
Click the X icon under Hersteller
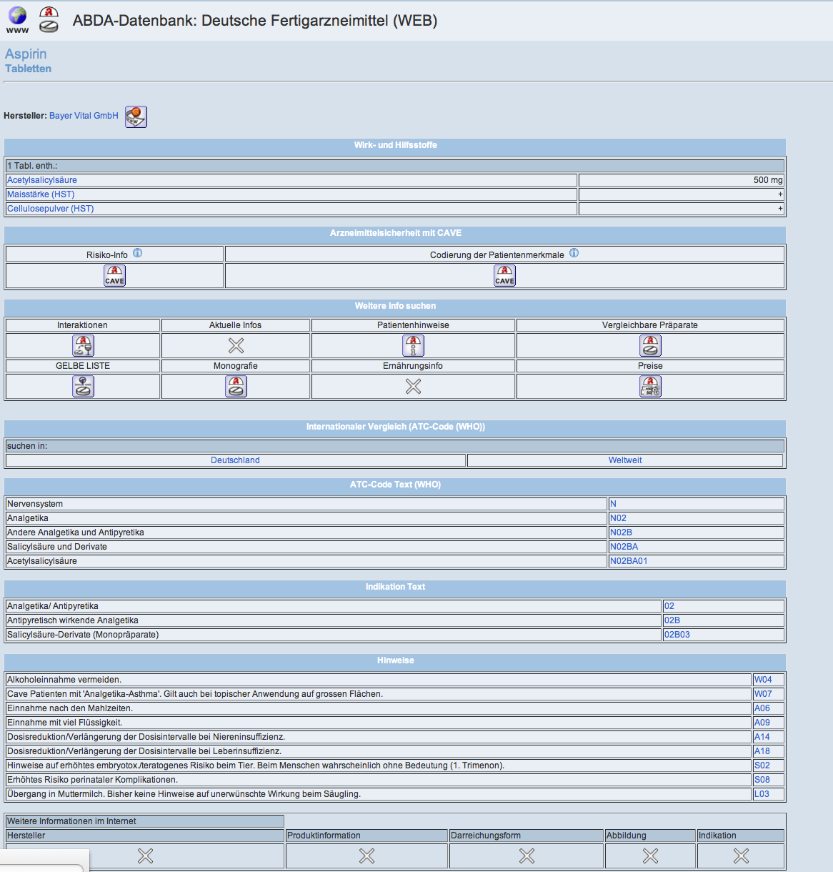pos(145,856)
